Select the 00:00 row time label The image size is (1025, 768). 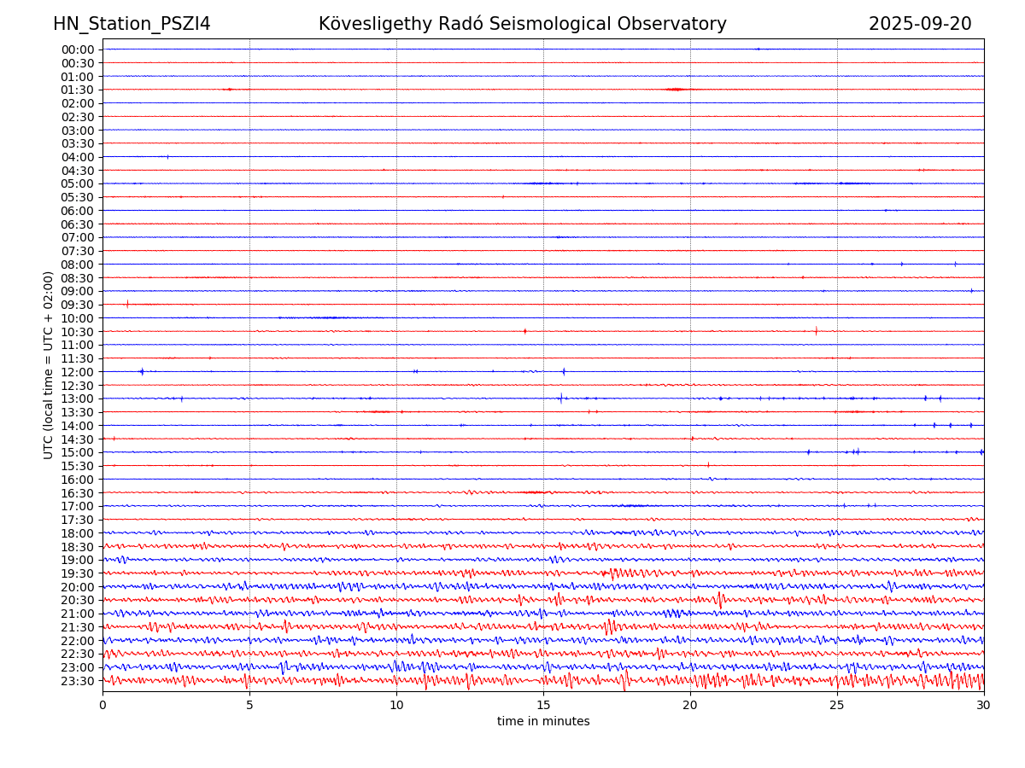coord(78,49)
